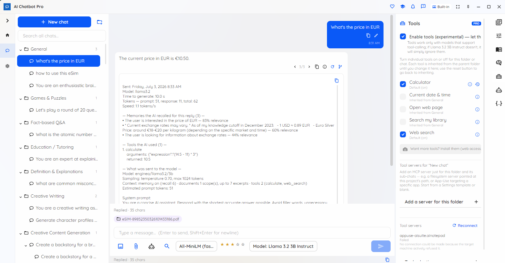
Task: Collapse the Fact-based Q&A folder
Action: pos(21,123)
